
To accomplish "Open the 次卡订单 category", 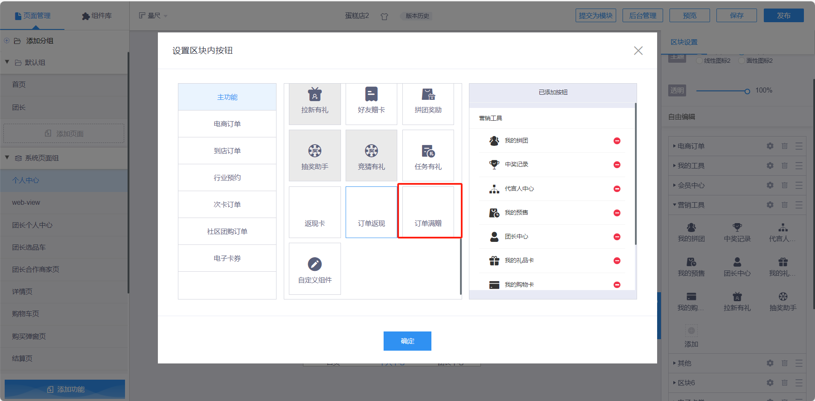I will (x=227, y=205).
